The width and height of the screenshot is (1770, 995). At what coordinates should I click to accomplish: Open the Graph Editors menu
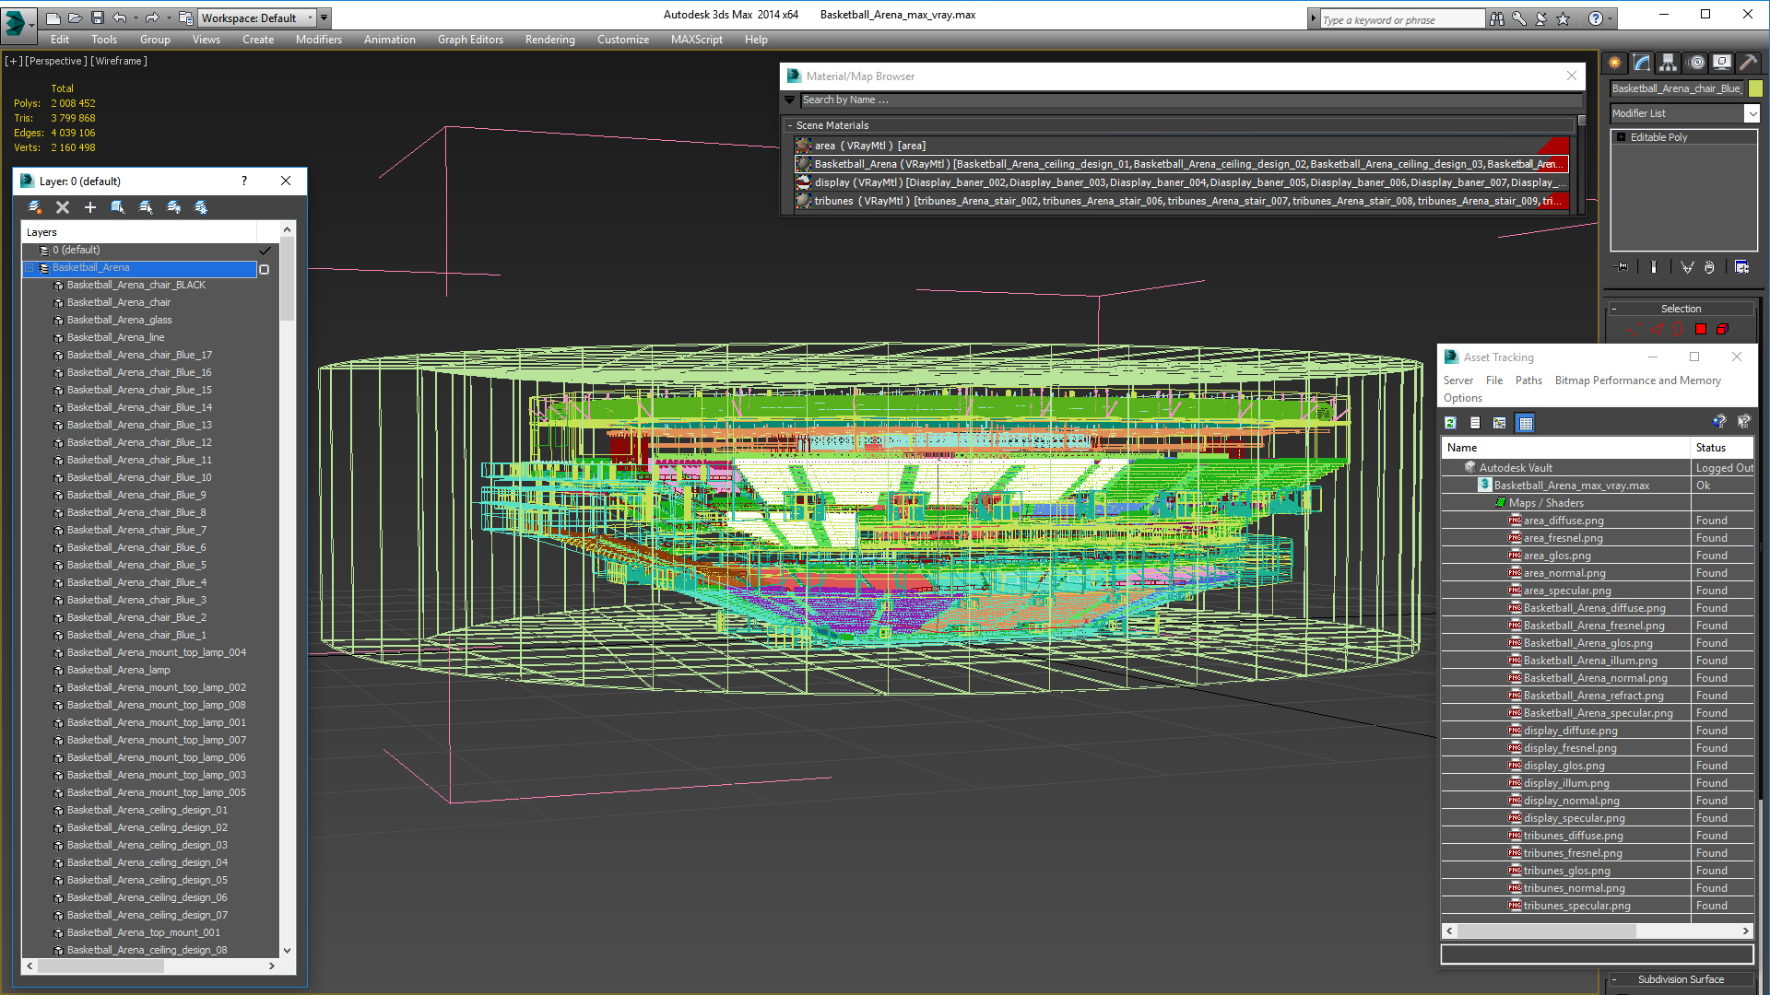470,40
